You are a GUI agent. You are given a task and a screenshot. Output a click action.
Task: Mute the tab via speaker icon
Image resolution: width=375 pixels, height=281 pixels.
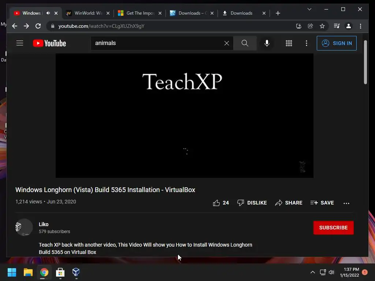click(48, 13)
